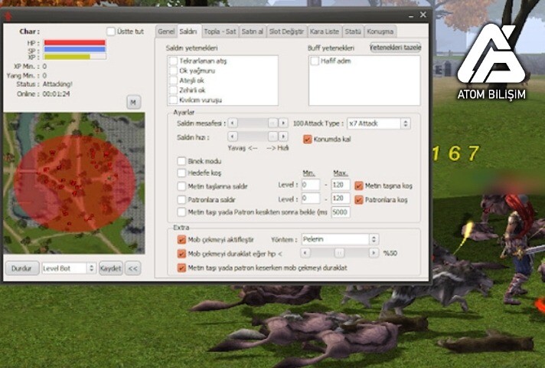Image resolution: width=545 pixels, height=368 pixels.
Task: Uncheck the Konumda kal option
Action: [308, 140]
